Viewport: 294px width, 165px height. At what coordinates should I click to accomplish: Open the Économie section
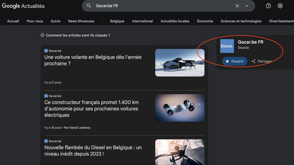click(205, 21)
